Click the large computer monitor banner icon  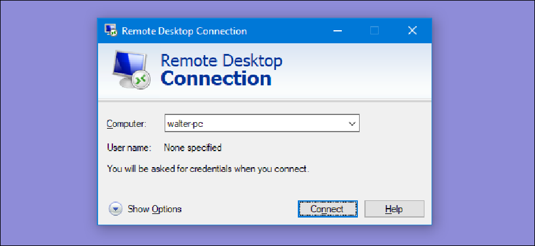pos(132,70)
